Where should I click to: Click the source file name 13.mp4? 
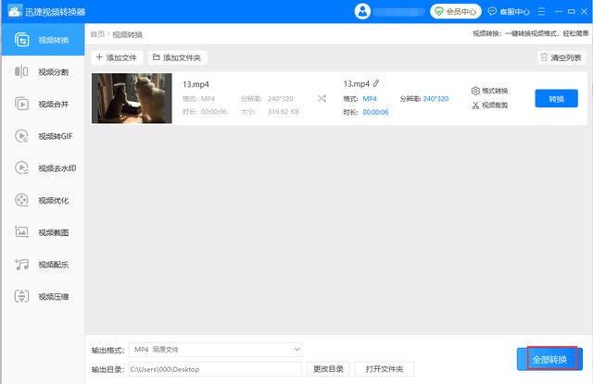196,84
